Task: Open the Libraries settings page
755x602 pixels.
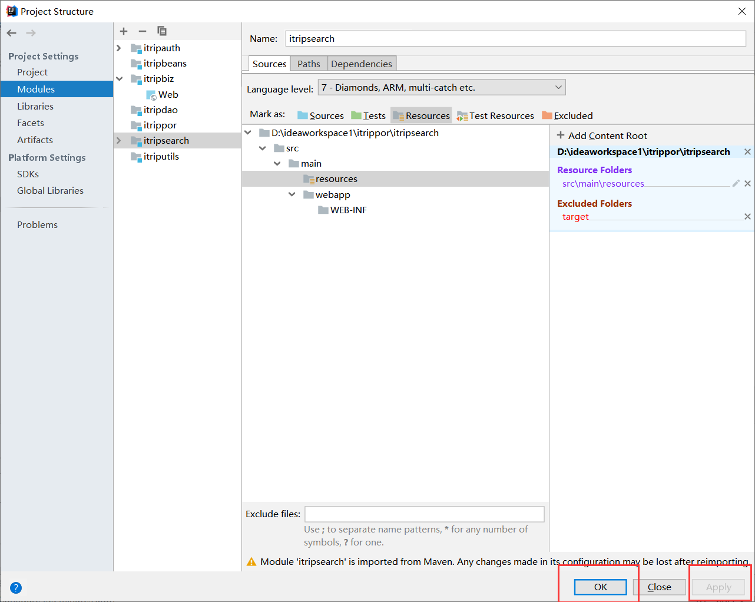Action: 35,107
